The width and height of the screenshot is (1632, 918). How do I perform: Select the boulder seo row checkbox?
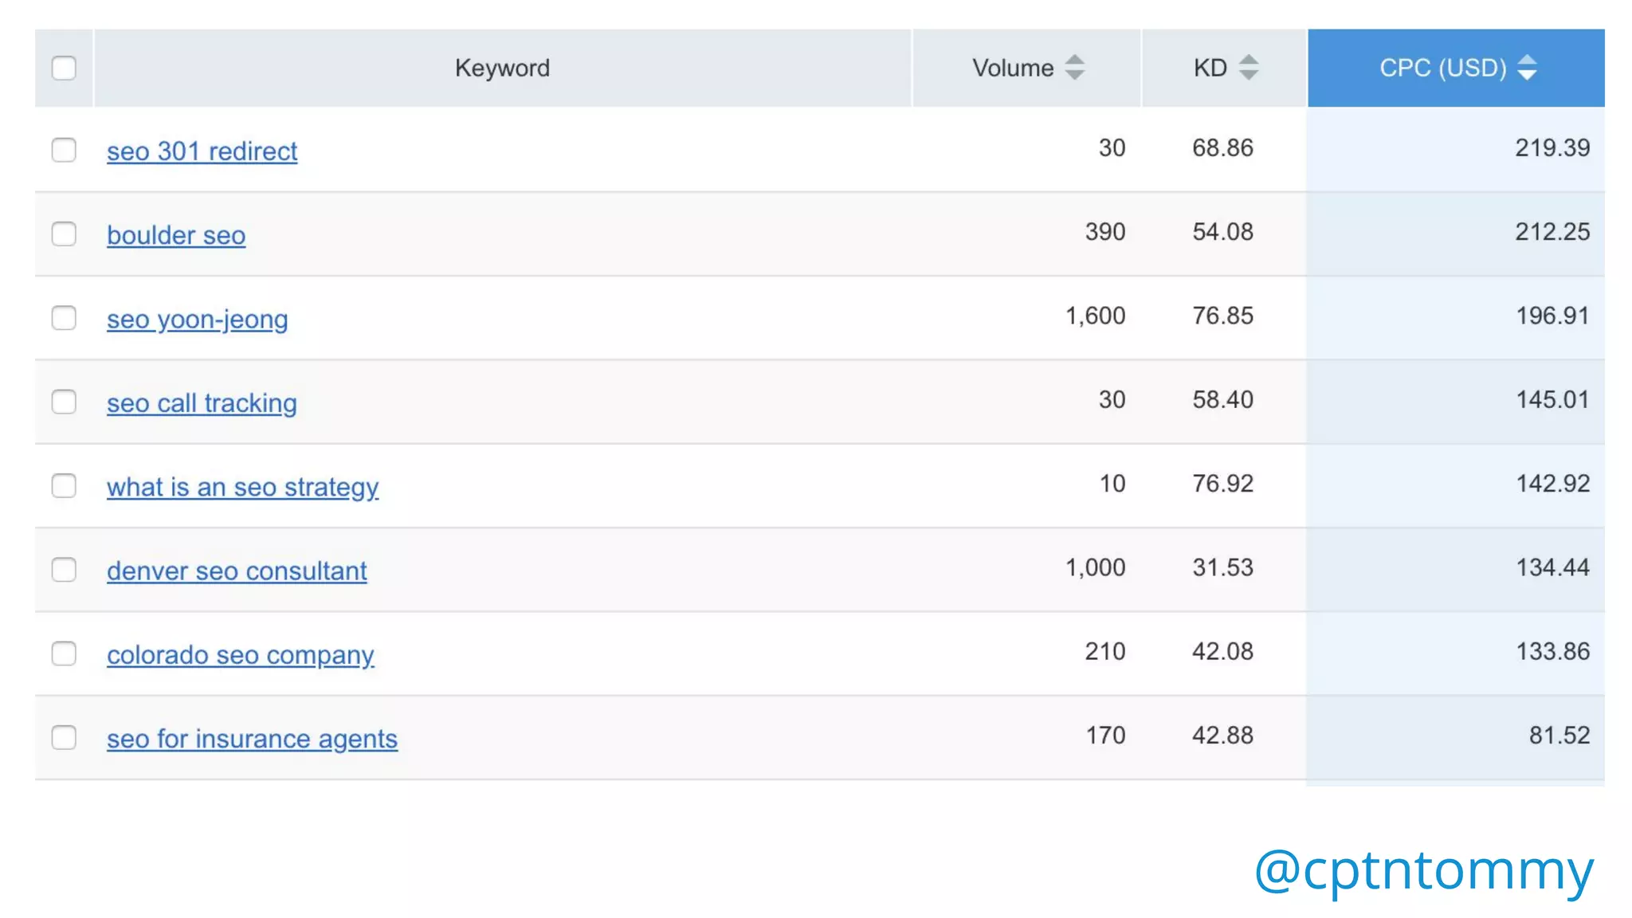click(x=64, y=234)
